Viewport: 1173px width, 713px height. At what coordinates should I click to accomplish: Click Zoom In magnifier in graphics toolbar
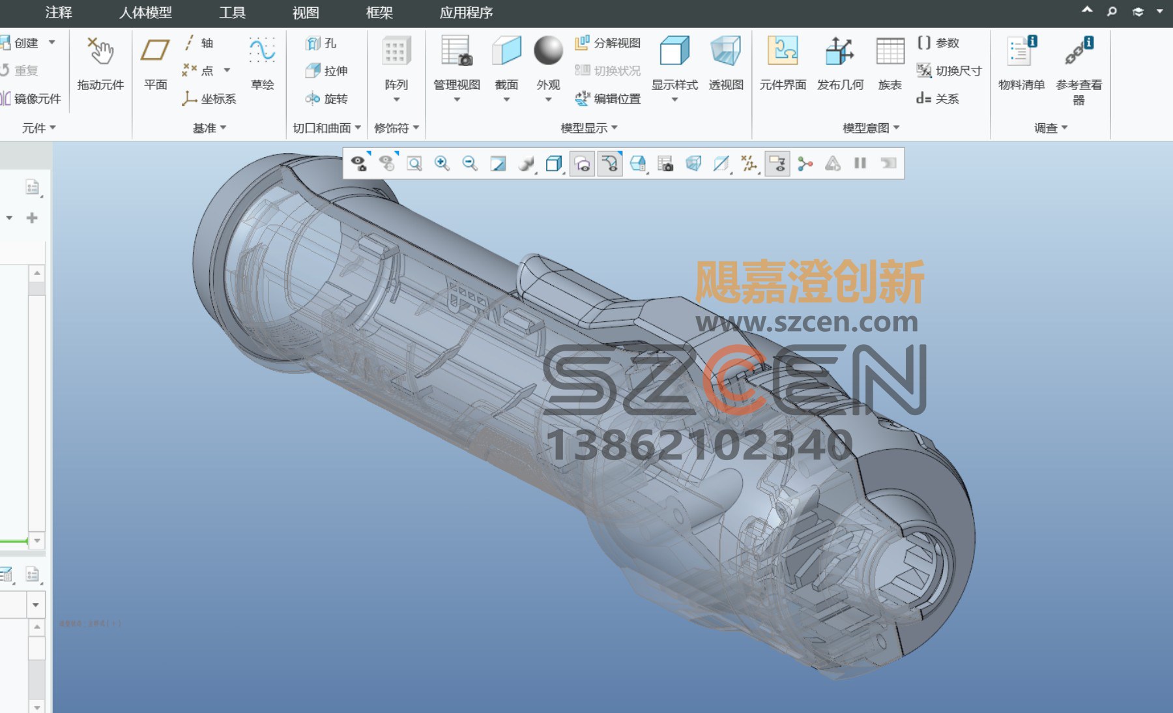coord(442,164)
